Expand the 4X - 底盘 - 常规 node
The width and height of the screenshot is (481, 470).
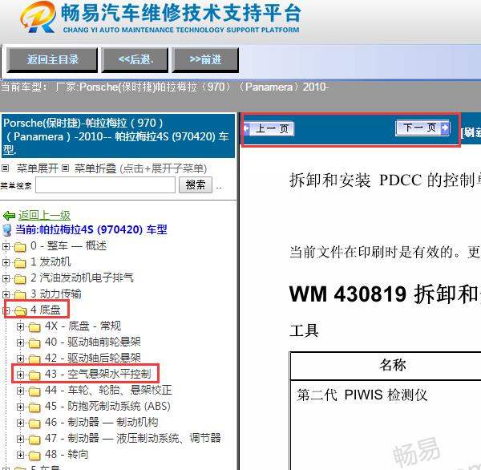click(x=20, y=326)
